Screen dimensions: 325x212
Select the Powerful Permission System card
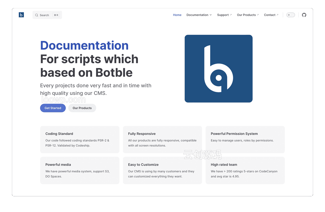(245, 139)
